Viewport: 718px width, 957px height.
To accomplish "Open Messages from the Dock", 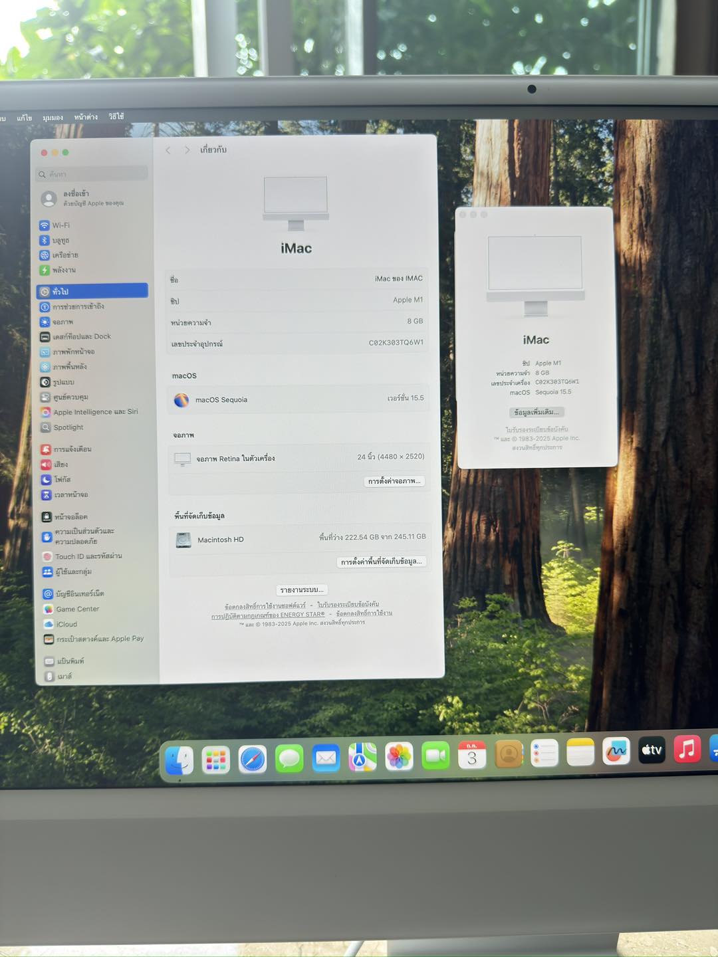I will tap(289, 758).
